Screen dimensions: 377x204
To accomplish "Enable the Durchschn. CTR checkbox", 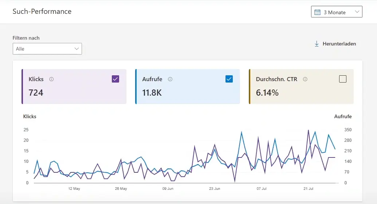I will 343,79.
